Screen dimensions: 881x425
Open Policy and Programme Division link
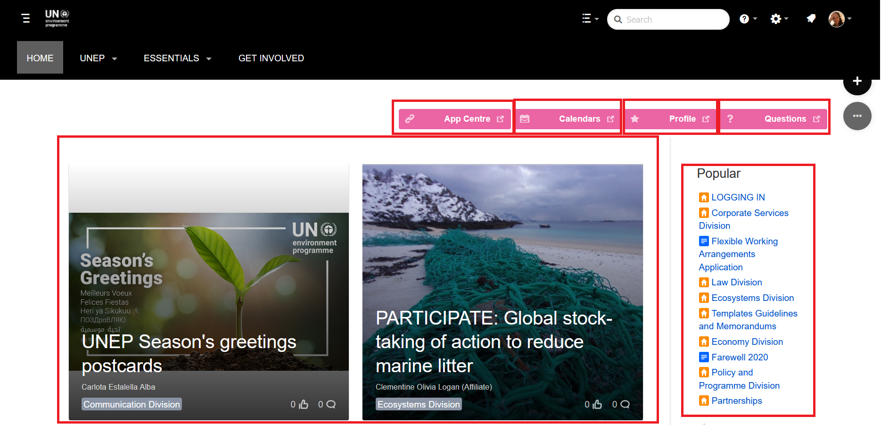tap(739, 379)
